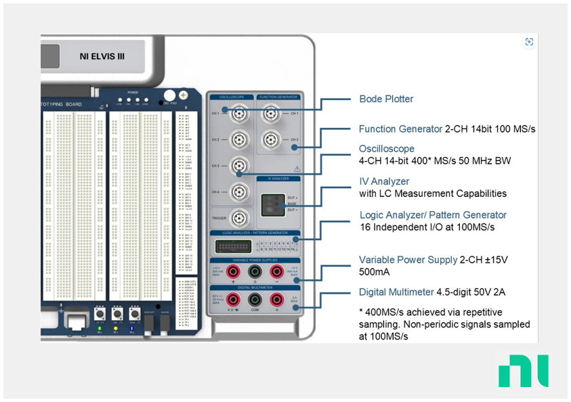Click the "FUNCTION GENERATOR" header on the panel
The height and width of the screenshot is (402, 571).
tap(278, 97)
